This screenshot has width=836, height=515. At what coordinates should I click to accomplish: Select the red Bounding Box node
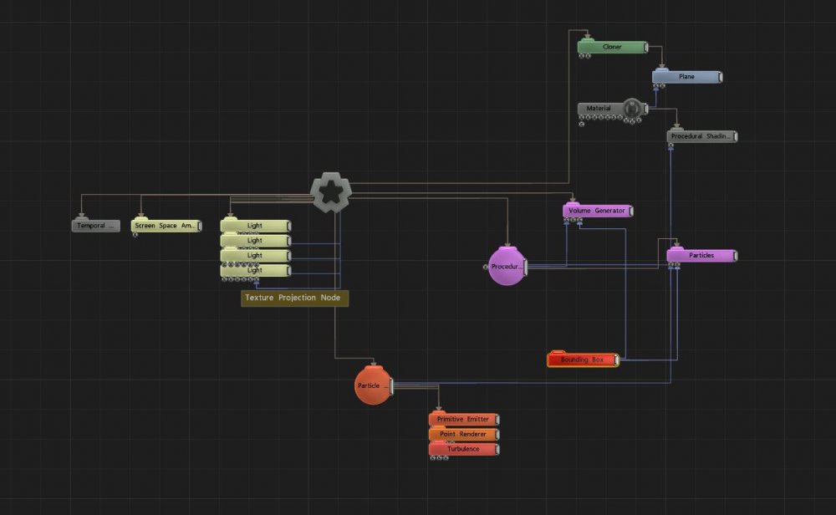[x=582, y=359]
